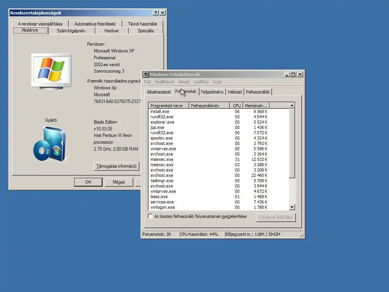
Task: Click the Támogatási információ button
Action: [x=116, y=166]
